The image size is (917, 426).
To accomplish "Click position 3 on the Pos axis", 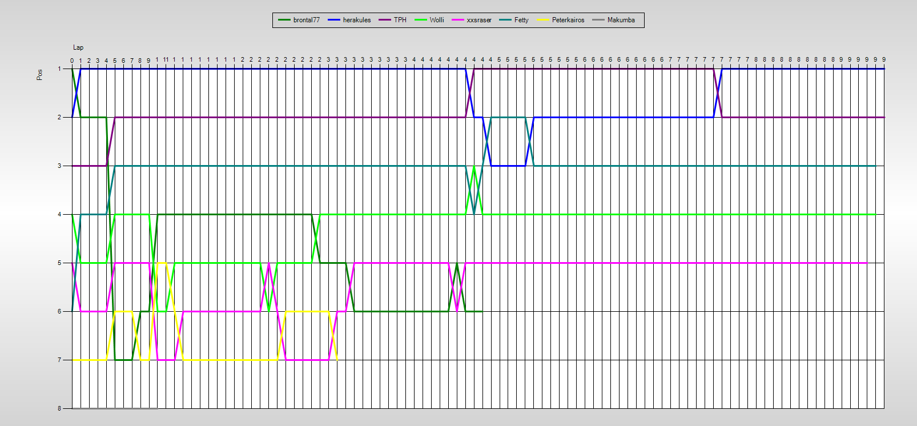I will tap(59, 166).
